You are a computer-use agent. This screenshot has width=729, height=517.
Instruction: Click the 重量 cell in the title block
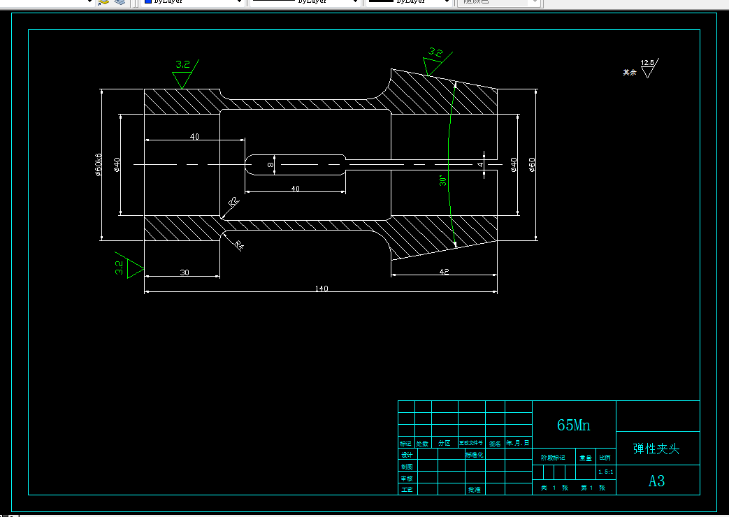585,458
